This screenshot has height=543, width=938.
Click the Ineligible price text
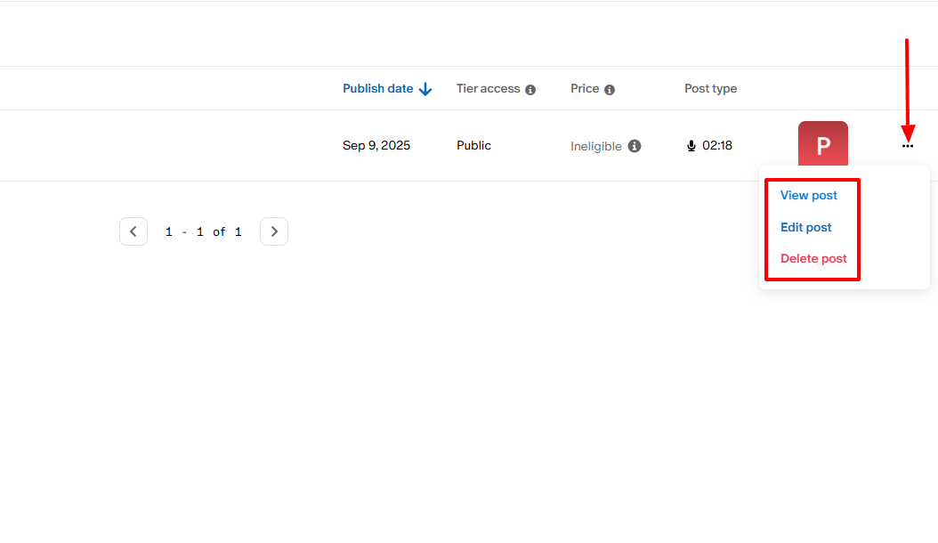click(x=596, y=147)
